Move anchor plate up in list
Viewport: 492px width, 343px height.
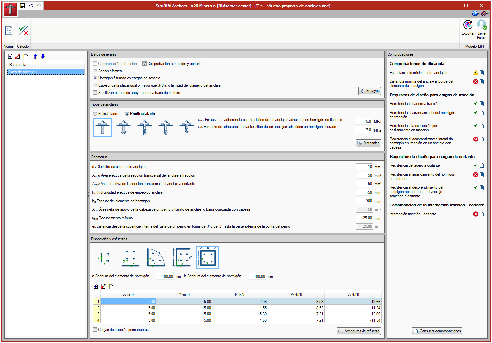click(35, 56)
